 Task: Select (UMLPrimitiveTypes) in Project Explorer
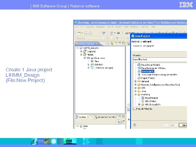pyautogui.click(x=104, y=68)
